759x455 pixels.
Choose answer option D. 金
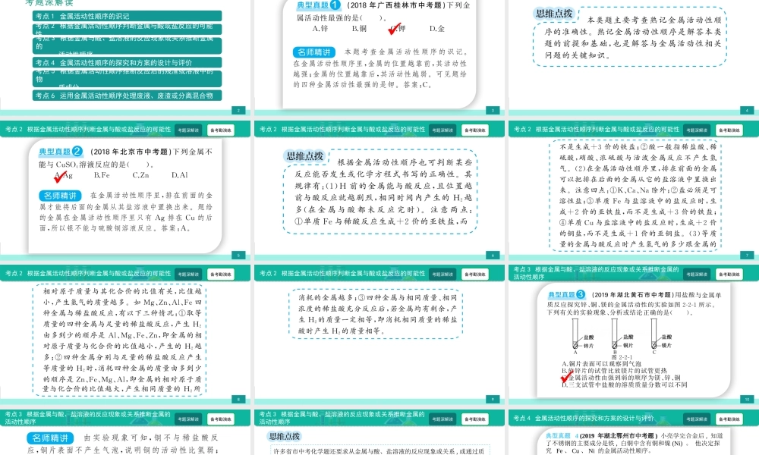point(436,29)
